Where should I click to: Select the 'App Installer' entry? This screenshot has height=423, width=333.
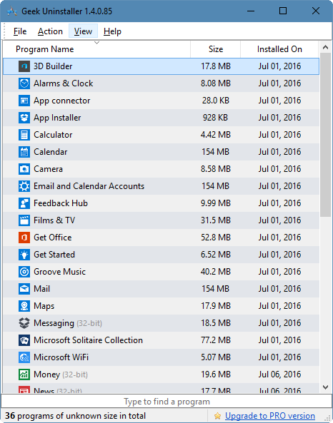pos(57,118)
